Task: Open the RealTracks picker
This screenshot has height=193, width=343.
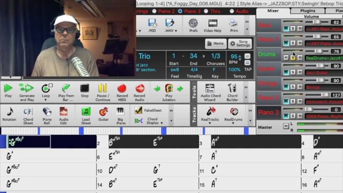Action: [x=210, y=114]
